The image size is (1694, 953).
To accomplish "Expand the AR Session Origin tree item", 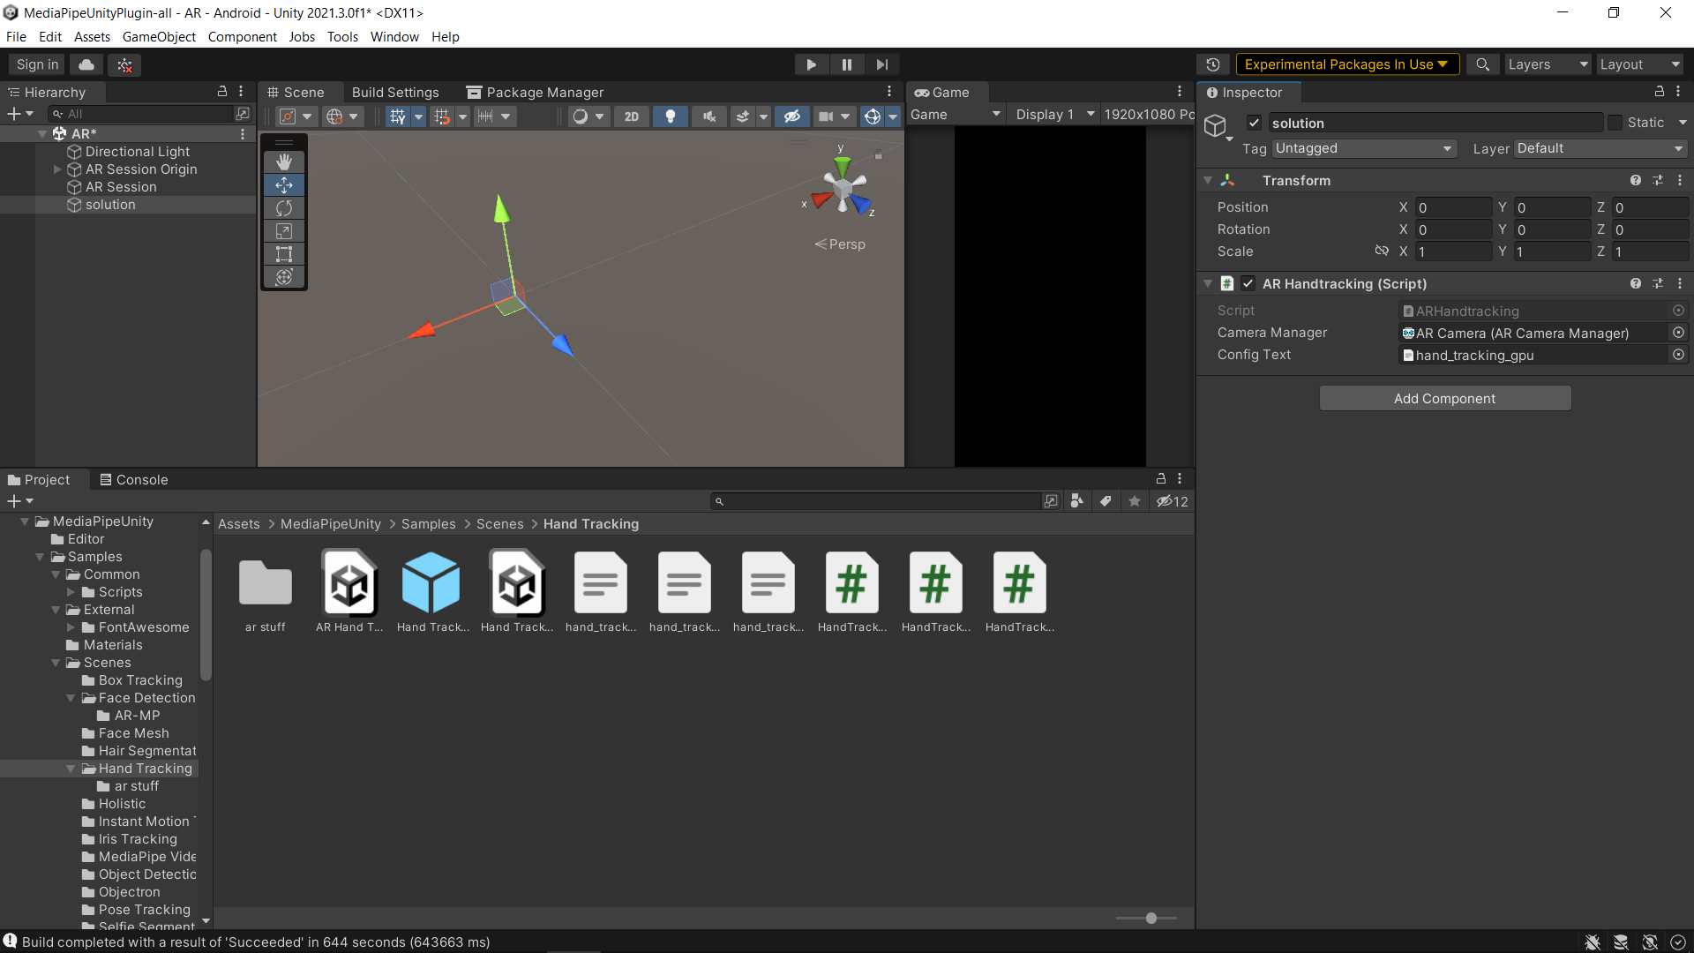I will [57, 169].
